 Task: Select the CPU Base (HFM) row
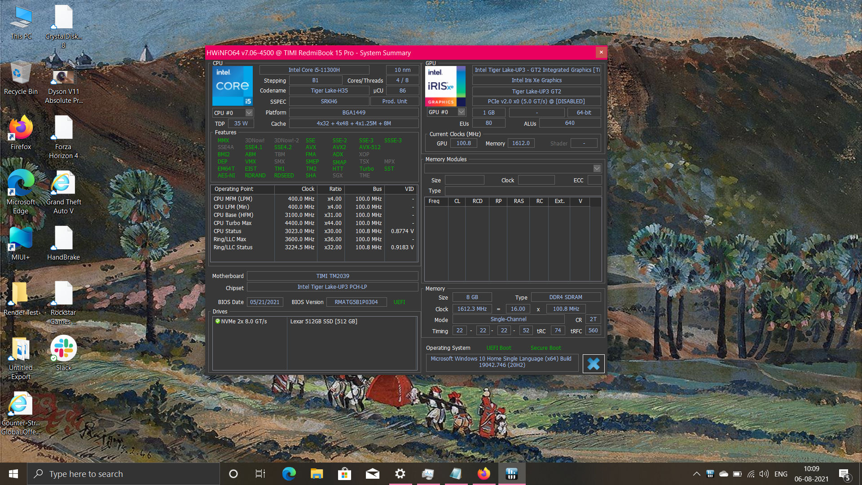[x=314, y=215]
